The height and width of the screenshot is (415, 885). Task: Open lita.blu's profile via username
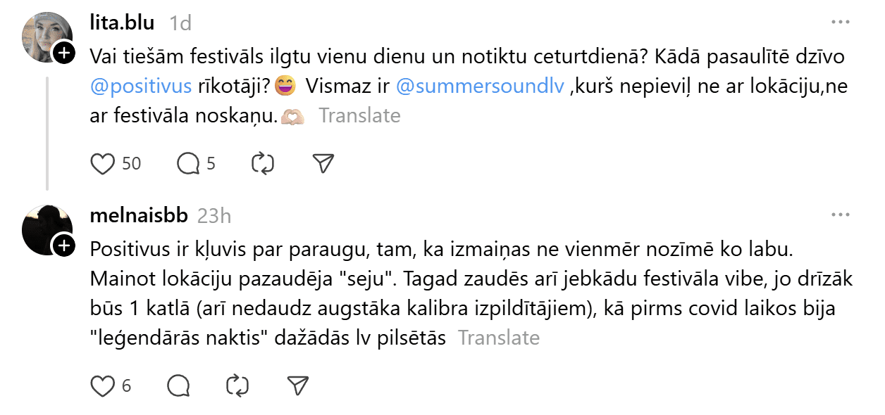123,23
